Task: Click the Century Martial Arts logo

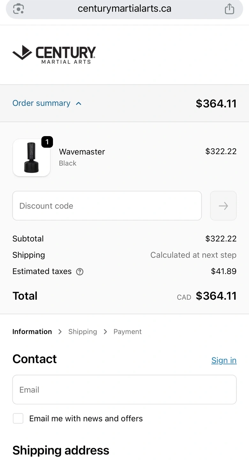Action: pyautogui.click(x=54, y=55)
